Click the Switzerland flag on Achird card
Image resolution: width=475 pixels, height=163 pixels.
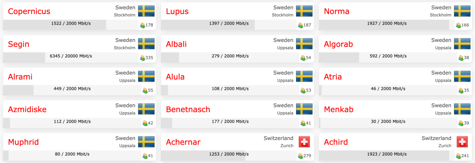[x=462, y=142]
